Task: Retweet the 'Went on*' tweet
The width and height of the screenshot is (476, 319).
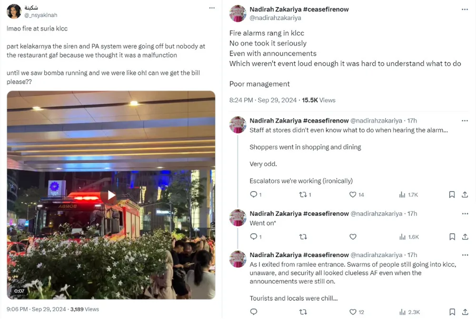Action: [x=303, y=237]
